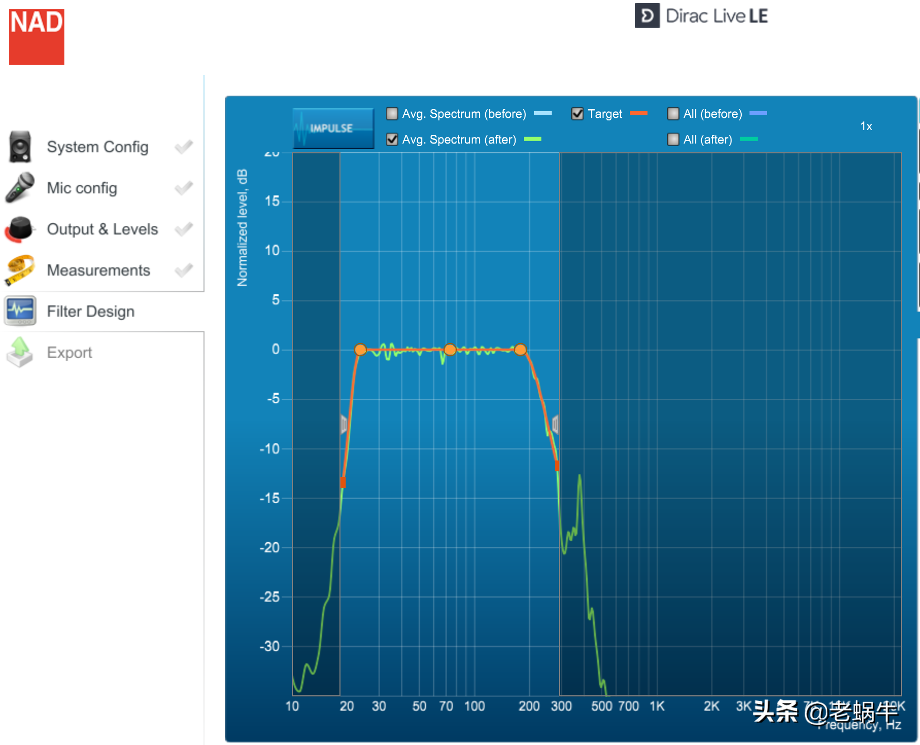Check the All (before) checkbox
920x745 pixels.
[x=673, y=113]
